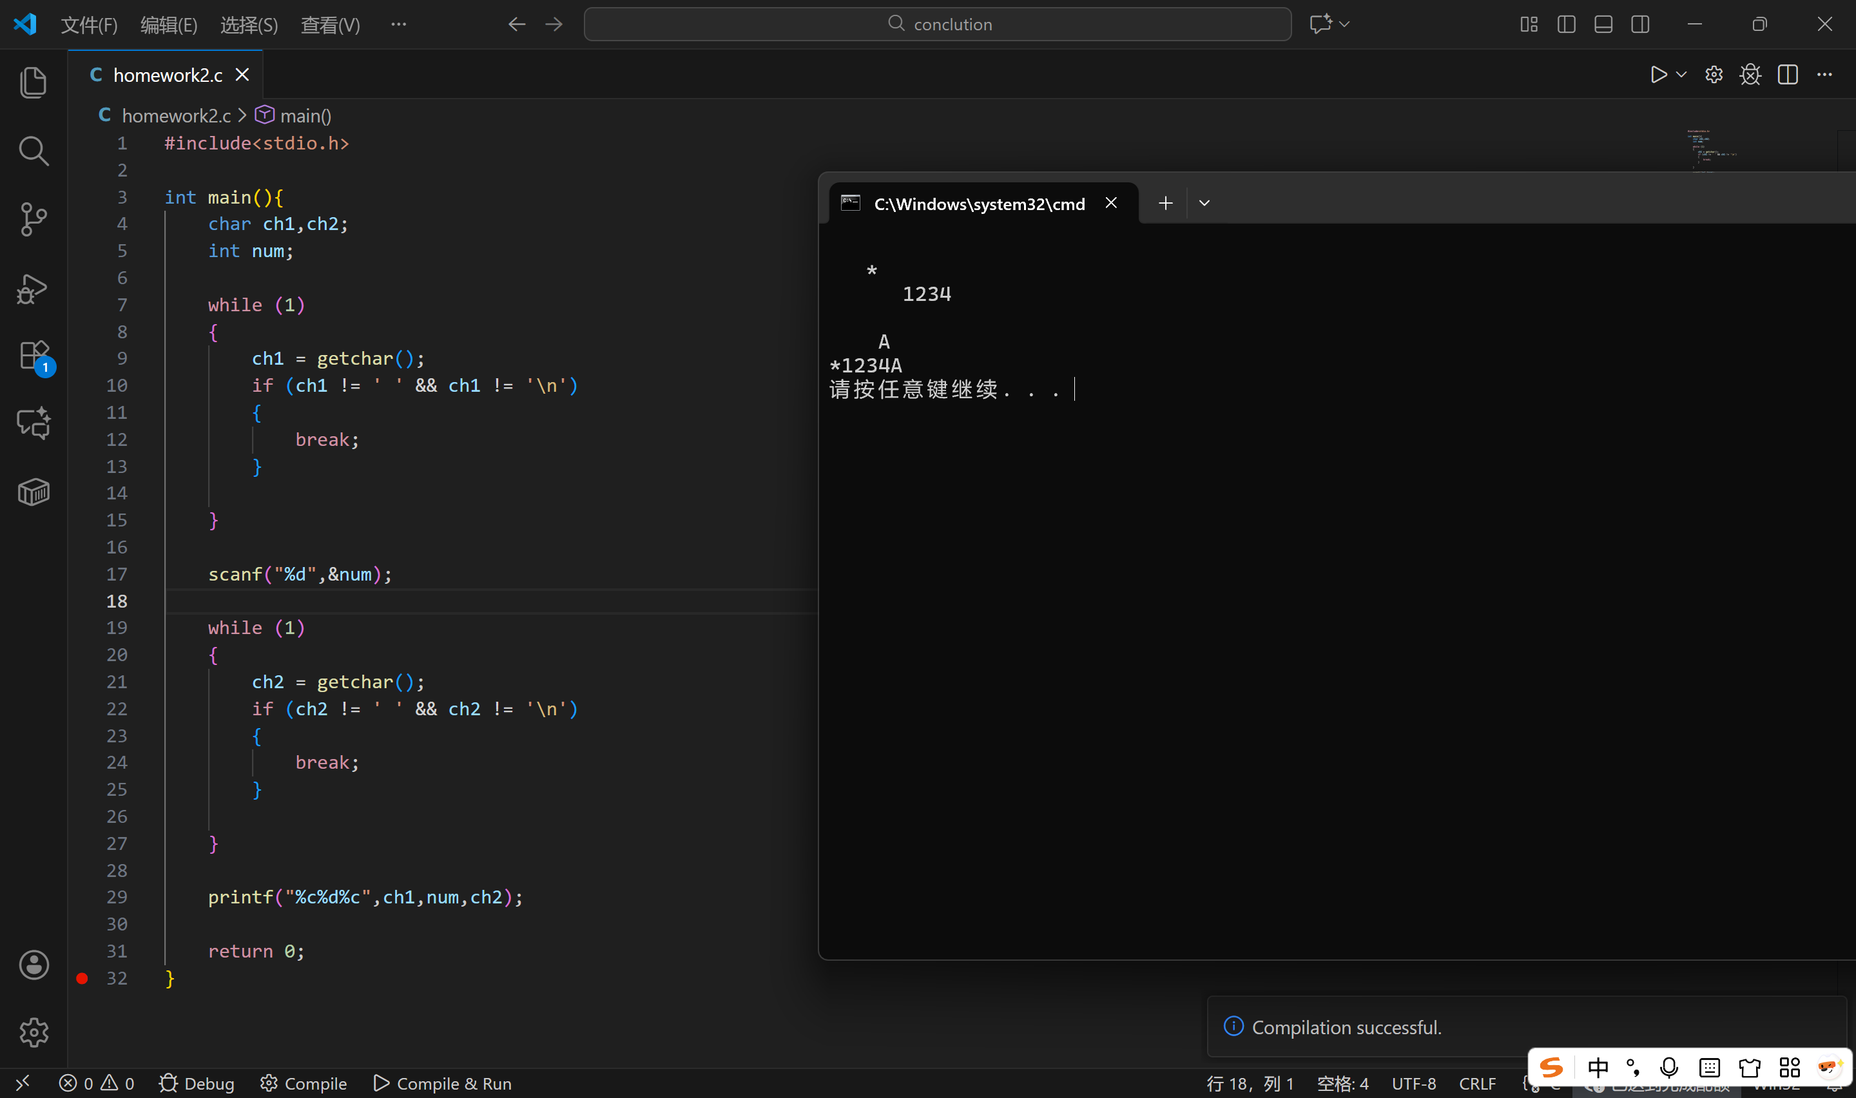The height and width of the screenshot is (1098, 1856).
Task: Click the Accounts icon in the activity bar
Action: pyautogui.click(x=34, y=965)
